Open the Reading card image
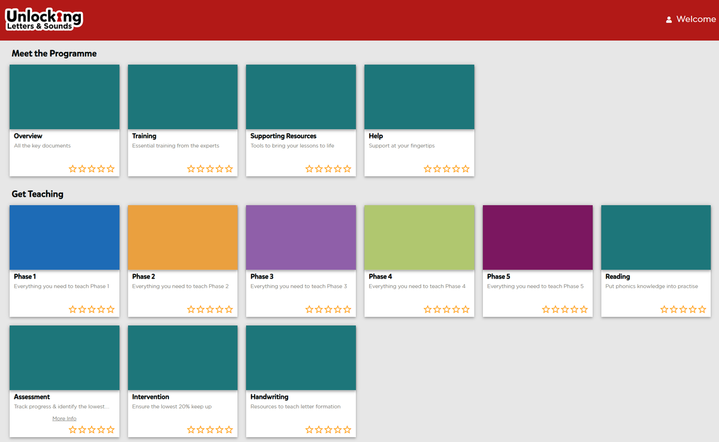This screenshot has width=719, height=442. tap(656, 237)
